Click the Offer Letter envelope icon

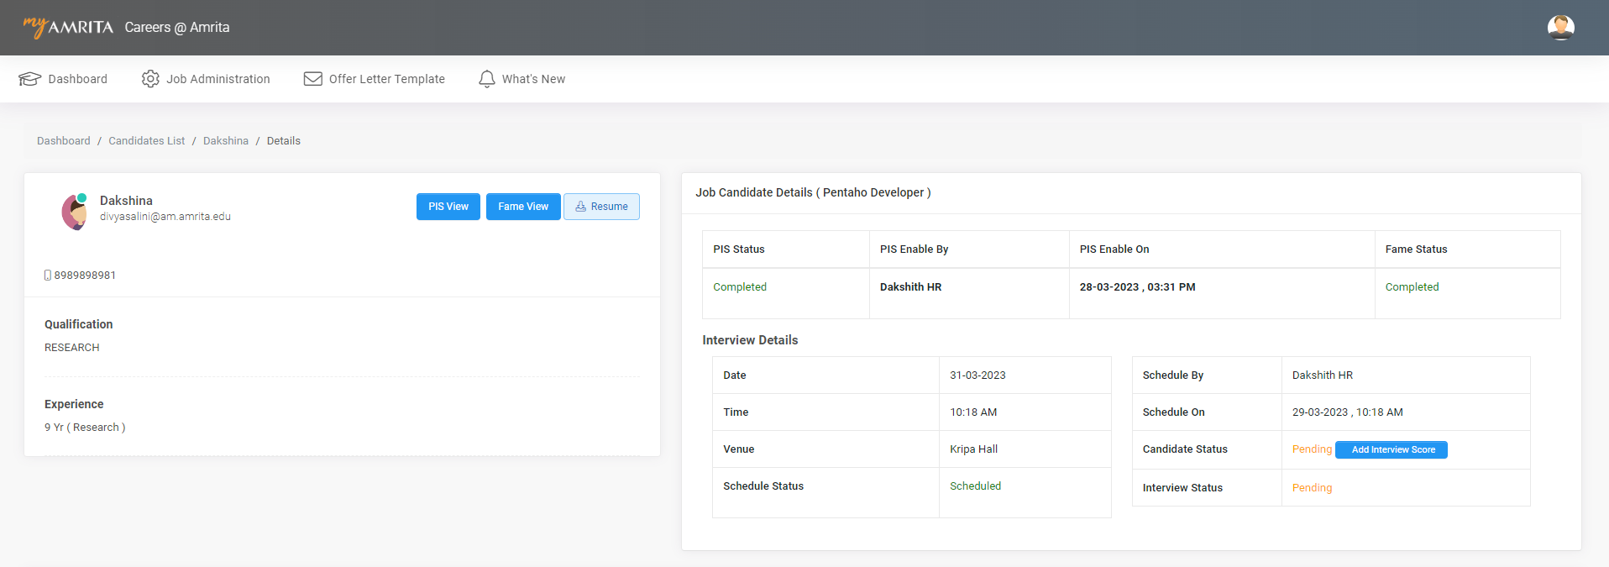click(313, 79)
